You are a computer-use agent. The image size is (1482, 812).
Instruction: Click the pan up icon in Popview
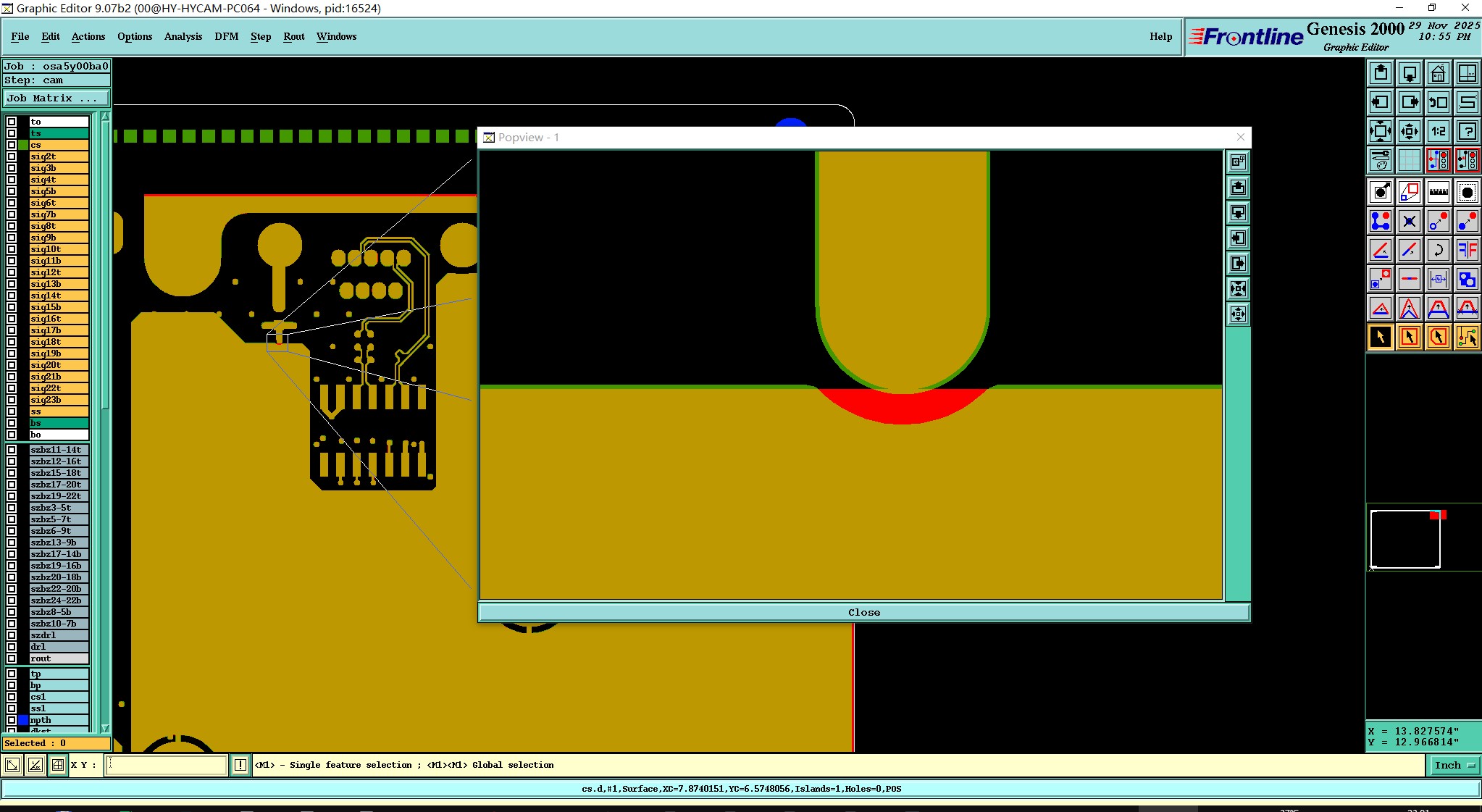[x=1238, y=188]
